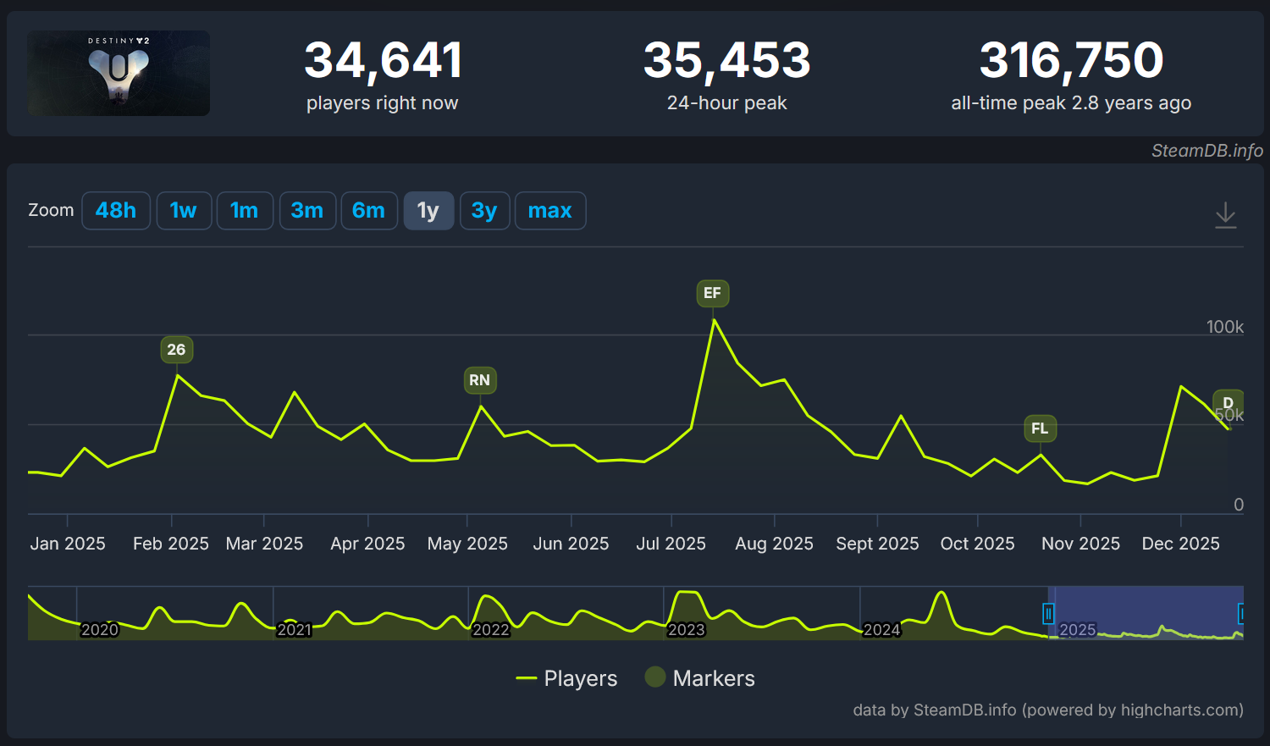Image resolution: width=1270 pixels, height=746 pixels.
Task: Click the Sept 2025 axis label
Action: [x=877, y=544]
